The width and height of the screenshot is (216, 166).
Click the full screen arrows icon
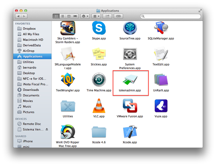click(x=200, y=11)
